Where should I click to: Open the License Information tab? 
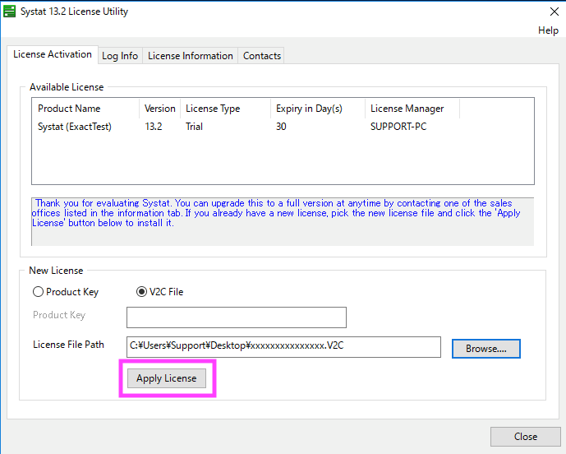point(191,56)
